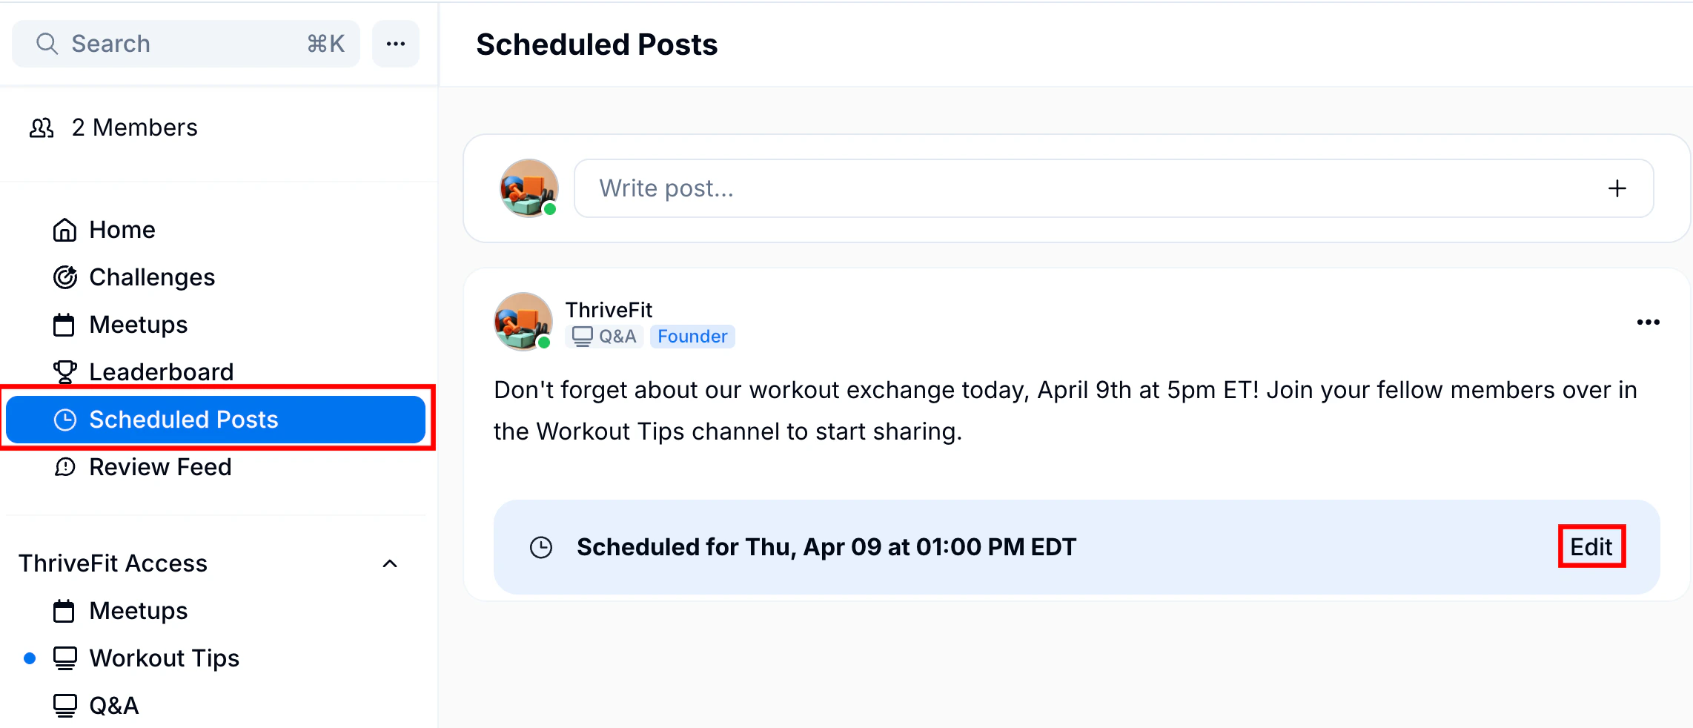The height and width of the screenshot is (728, 1693).
Task: Open the post options ellipsis menu
Action: pyautogui.click(x=1648, y=321)
